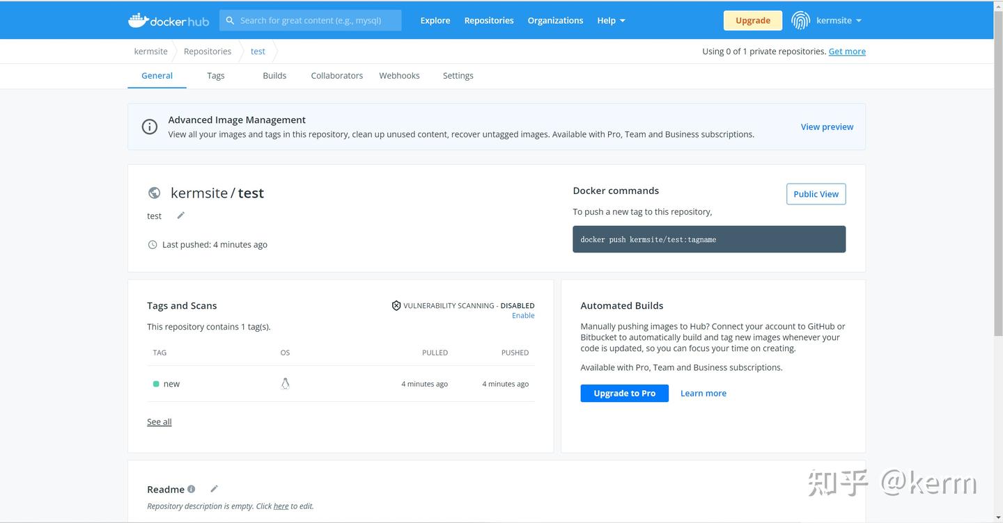Click the Learn more link

[x=703, y=393]
